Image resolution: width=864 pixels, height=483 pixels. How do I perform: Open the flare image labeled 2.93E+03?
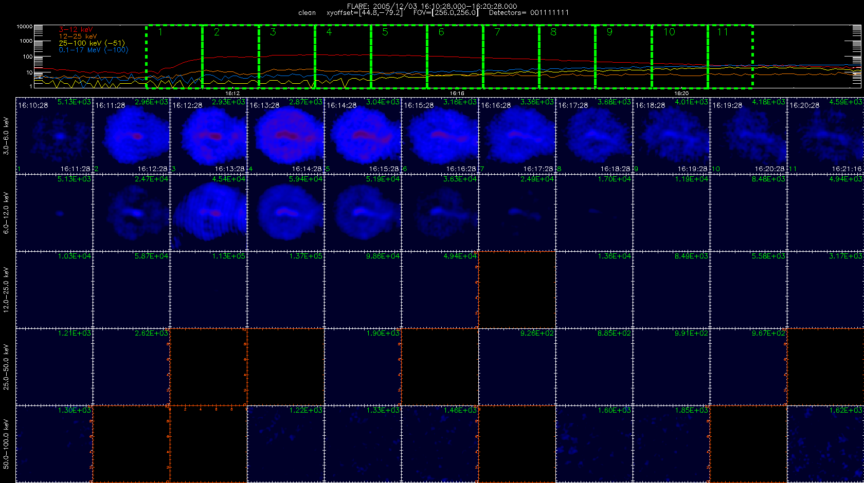(x=208, y=136)
